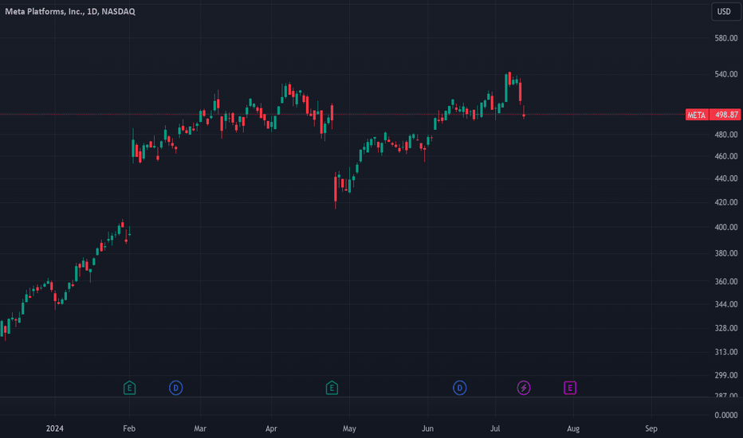Click the 328.00 price axis label

tap(726, 328)
